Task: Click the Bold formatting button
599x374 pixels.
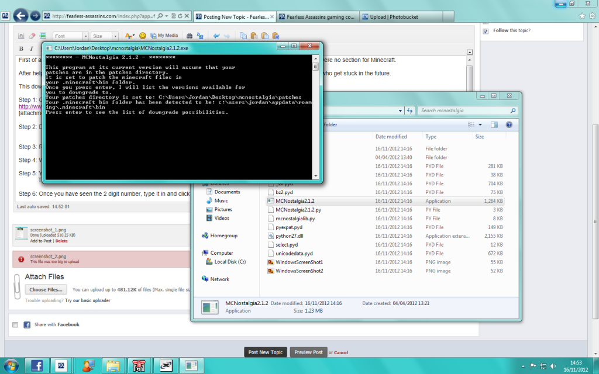Action: 22,49
